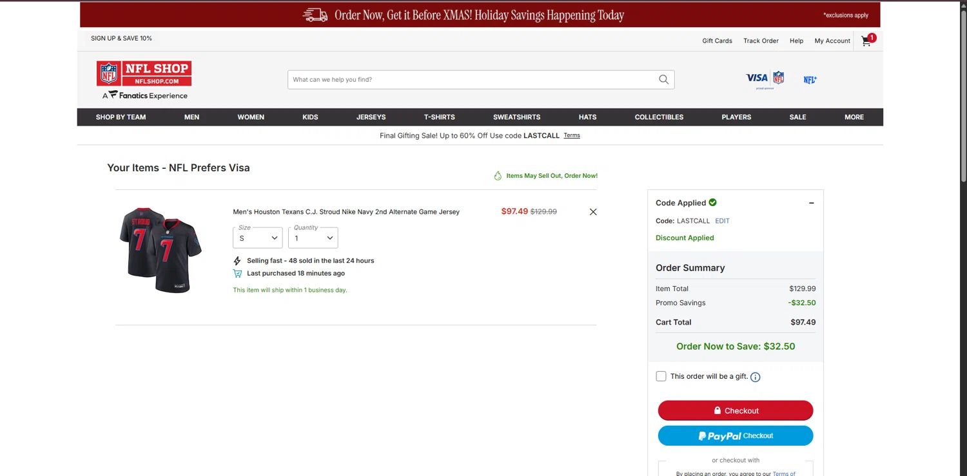Click the holiday savings banner
The image size is (967, 476).
480,15
